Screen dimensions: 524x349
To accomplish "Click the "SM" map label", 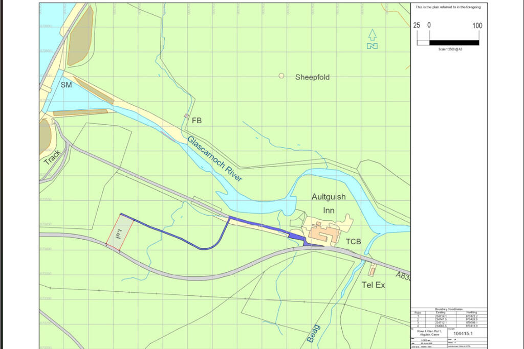I will pyautogui.click(x=66, y=85).
